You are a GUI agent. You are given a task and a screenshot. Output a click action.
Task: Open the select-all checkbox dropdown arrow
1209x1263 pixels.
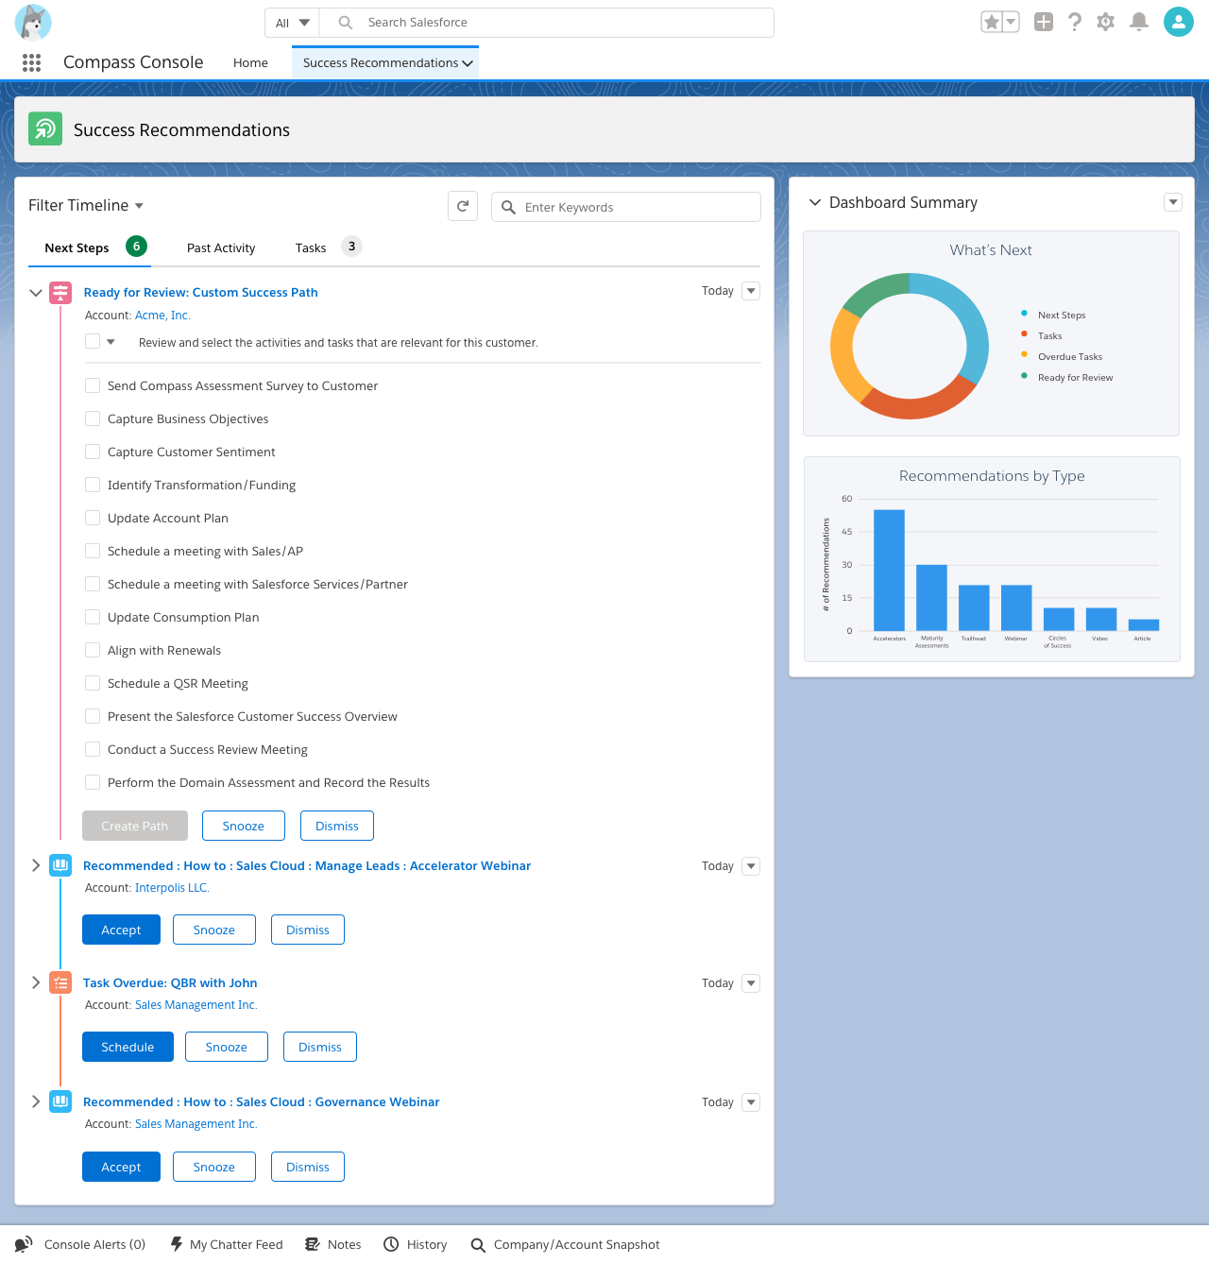[111, 342]
